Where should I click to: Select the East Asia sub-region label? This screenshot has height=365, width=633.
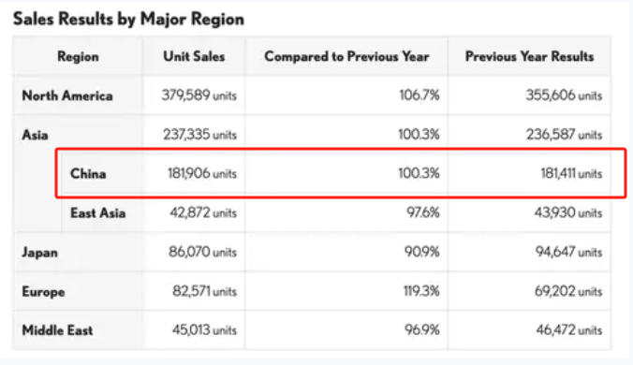pyautogui.click(x=97, y=212)
